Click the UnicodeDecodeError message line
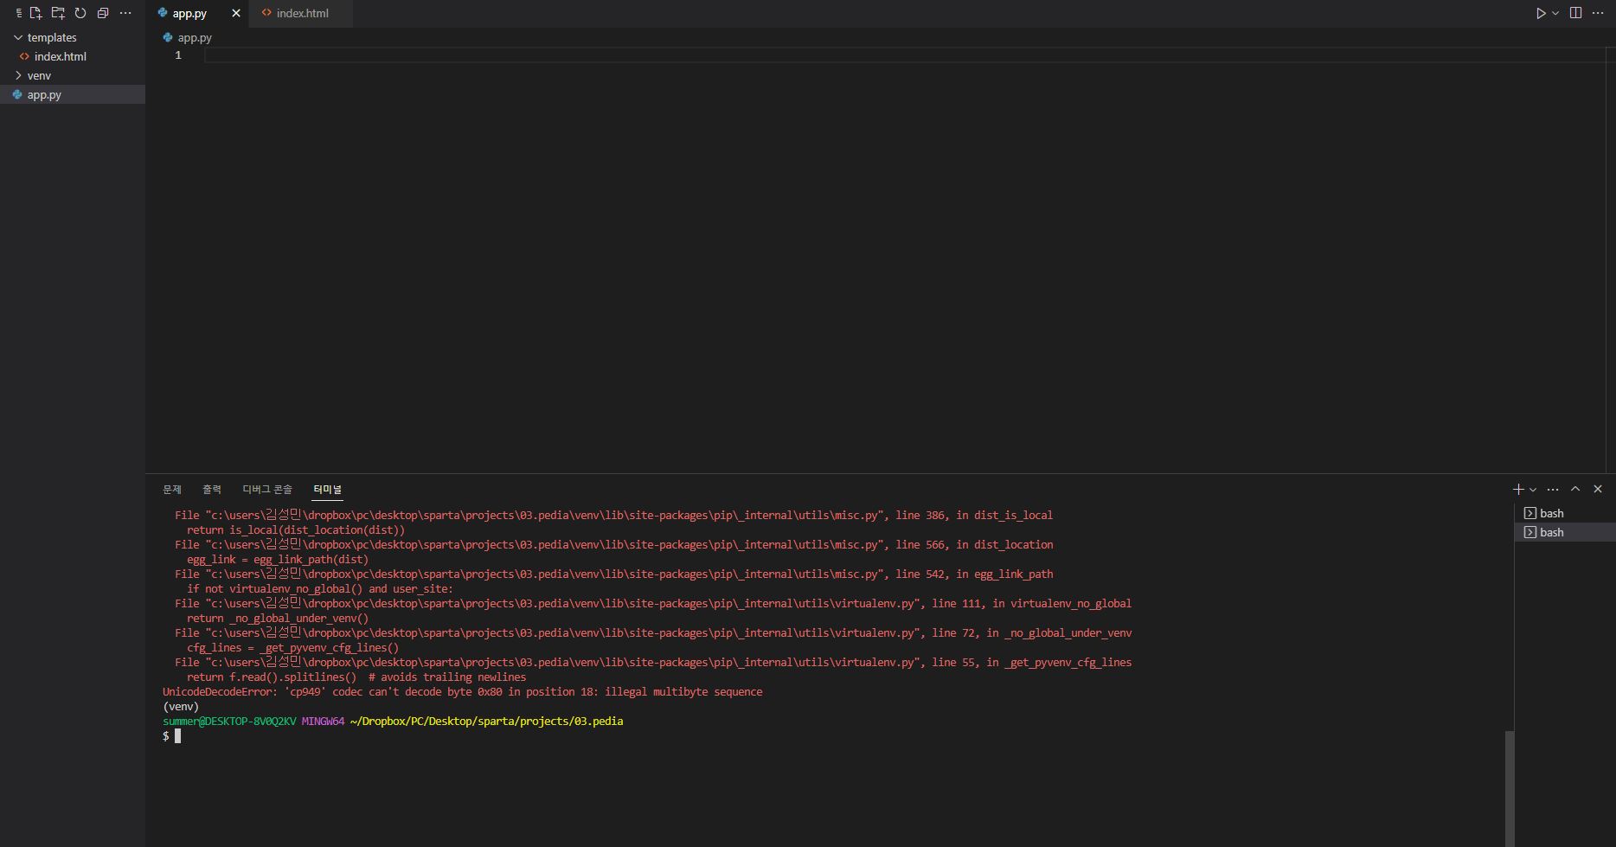The width and height of the screenshot is (1616, 847). (463, 691)
